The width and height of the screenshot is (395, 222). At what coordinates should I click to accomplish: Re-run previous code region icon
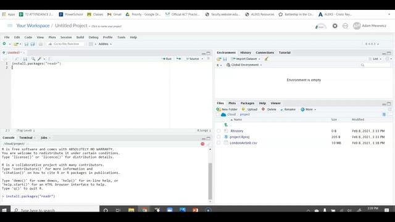tap(178, 59)
